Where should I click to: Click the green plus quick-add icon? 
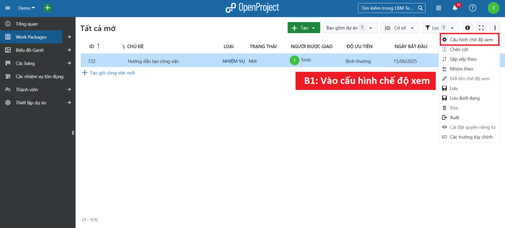pyautogui.click(x=47, y=8)
